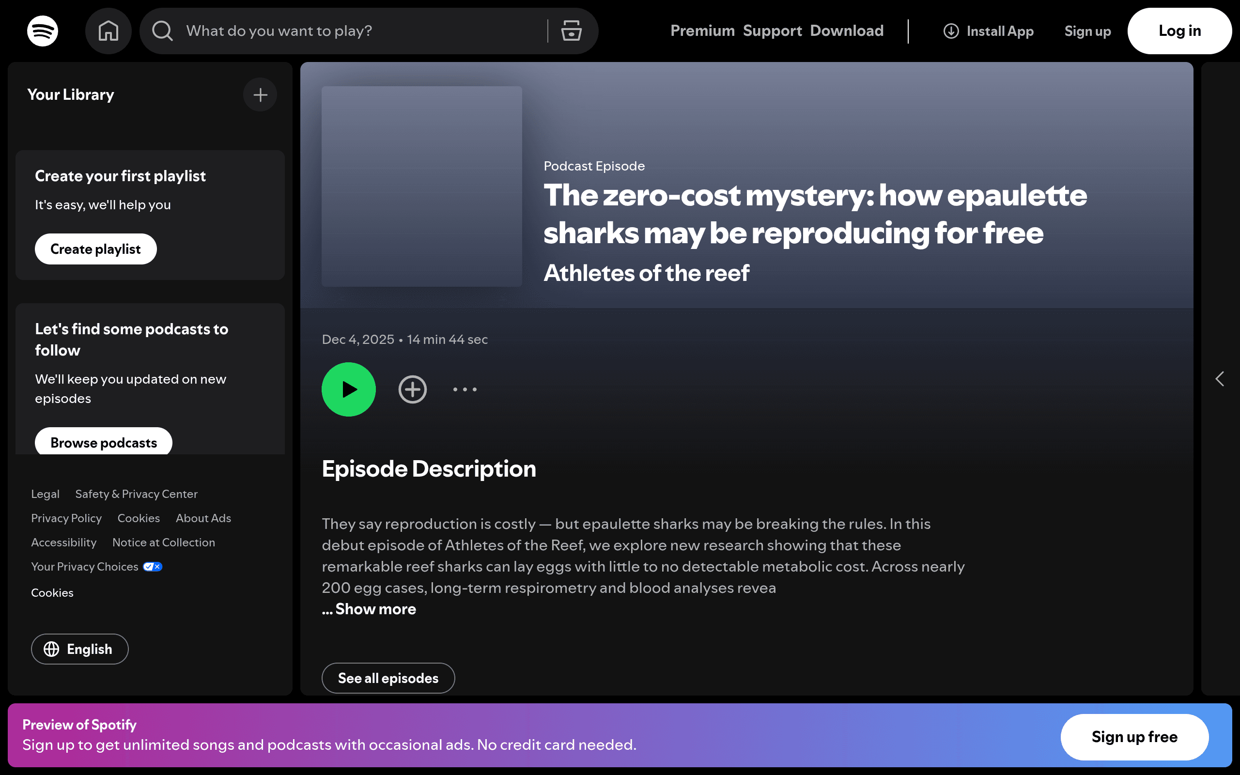Open the Premium page
Screen dimensions: 1240x775
click(702, 31)
